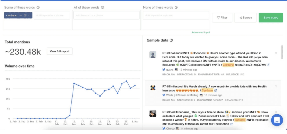The height and width of the screenshot is (134, 287).
Task: Dismiss the EcoLandsCNFT sample mention
Action: 276,53
